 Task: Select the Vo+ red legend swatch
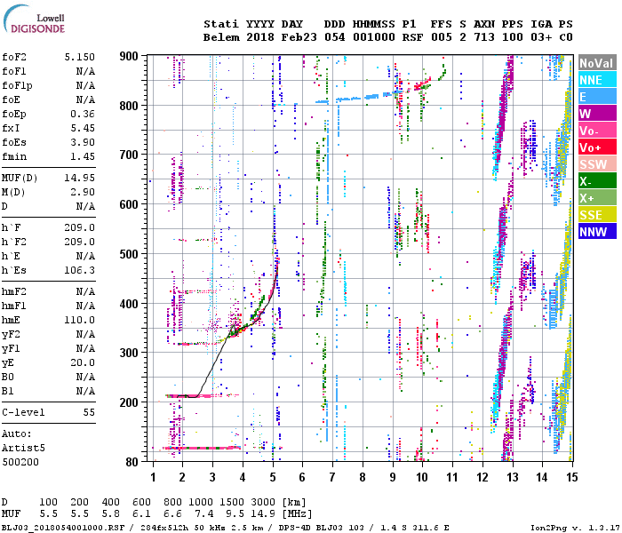coord(597,147)
